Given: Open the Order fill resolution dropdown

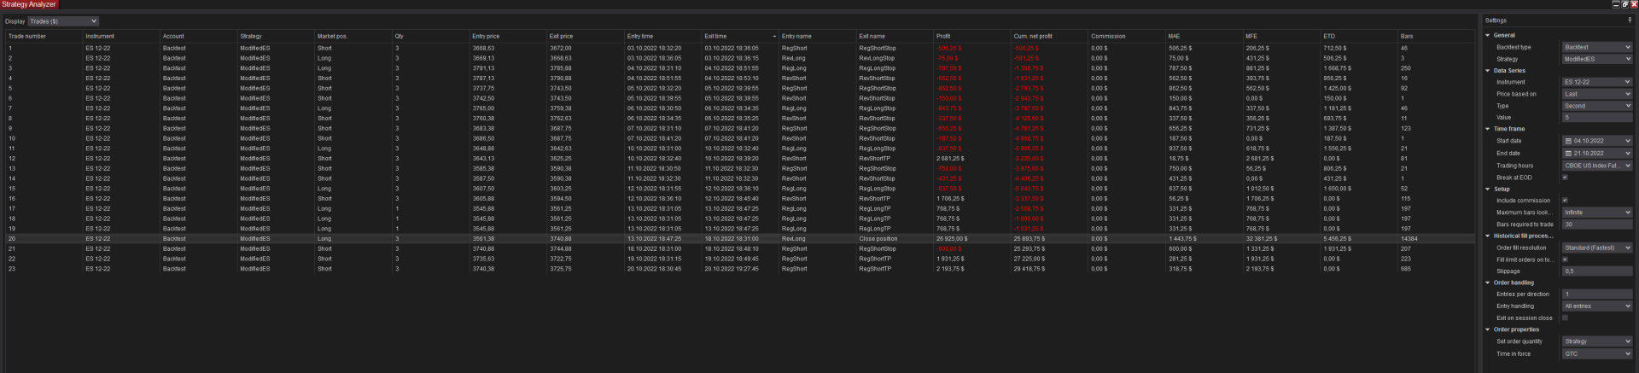Looking at the screenshot, I should coord(1597,248).
